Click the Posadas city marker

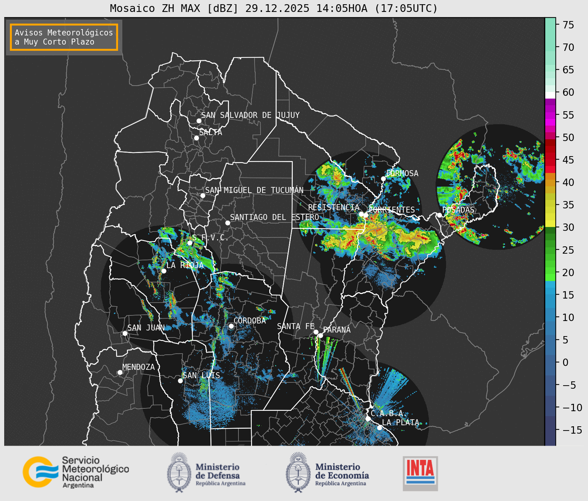tap(439, 215)
